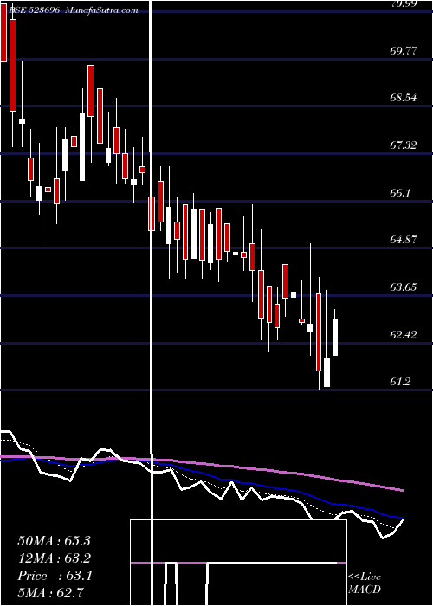Click the 50MA : 65.3 value
Screen dimensions: 433x606
coord(54,541)
